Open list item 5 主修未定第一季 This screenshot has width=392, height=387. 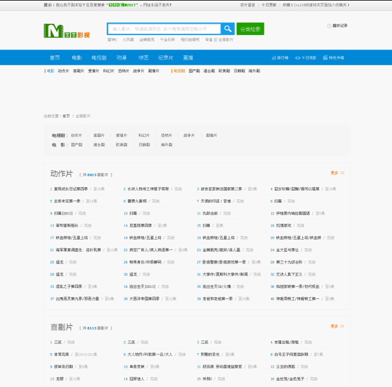click(x=67, y=201)
